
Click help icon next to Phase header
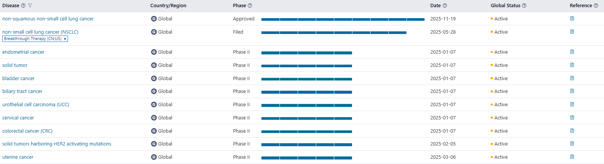coord(250,6)
